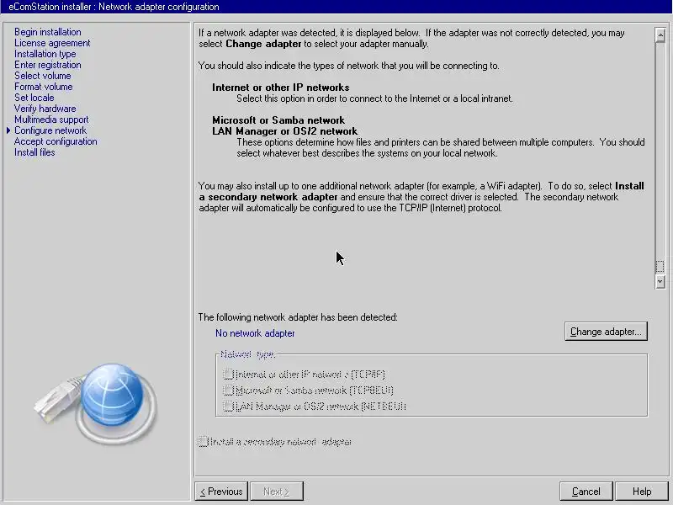Viewport: 673px width, 505px height.
Task: Click 'The following network adapter has been detected' label
Action: [x=298, y=317]
